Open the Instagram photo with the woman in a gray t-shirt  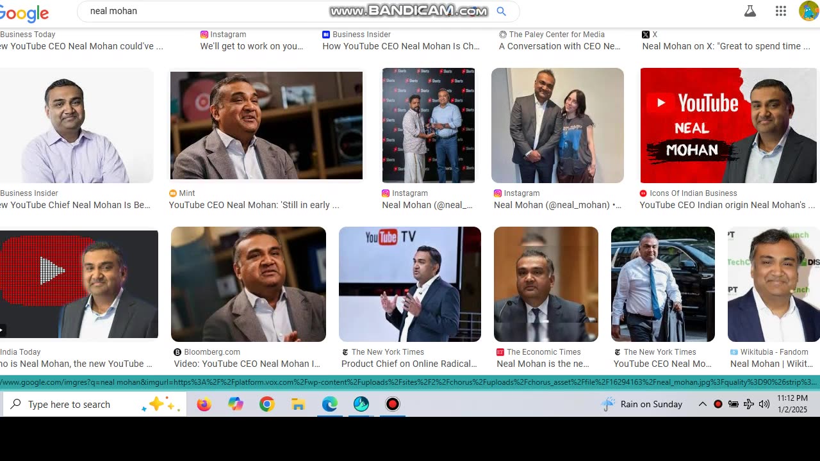(x=557, y=125)
